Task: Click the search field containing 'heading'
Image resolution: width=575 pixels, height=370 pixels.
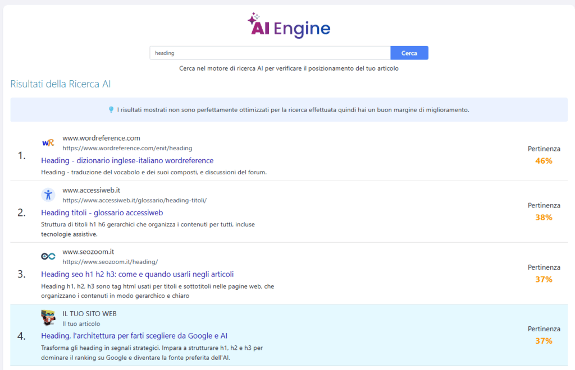Action: tap(270, 53)
